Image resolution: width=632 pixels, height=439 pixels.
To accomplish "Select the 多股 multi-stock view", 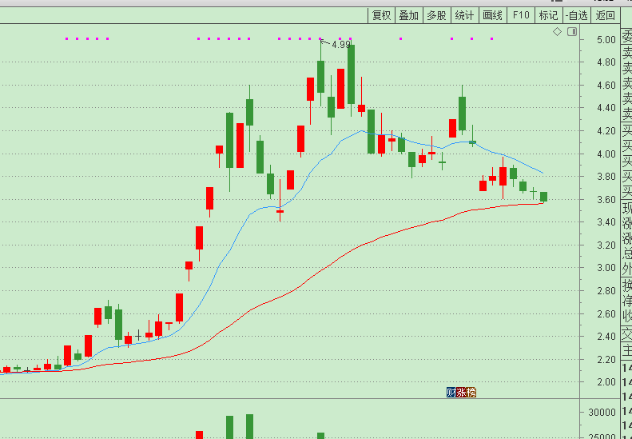I will (436, 15).
